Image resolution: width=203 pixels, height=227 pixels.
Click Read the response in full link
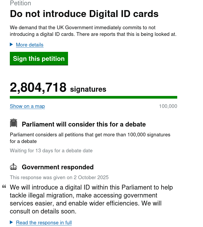coord(44,222)
